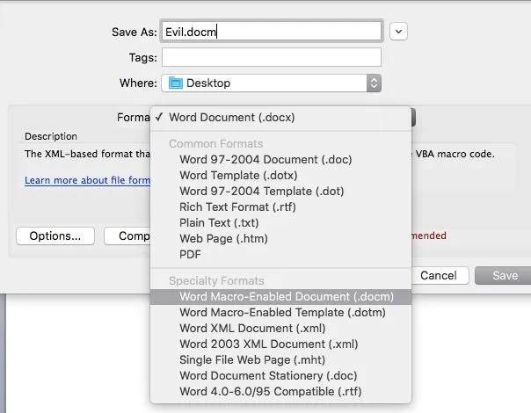The image size is (531, 413).
Task: Select Word 97-2004 Document (.doc)
Action: pyautogui.click(x=280, y=159)
